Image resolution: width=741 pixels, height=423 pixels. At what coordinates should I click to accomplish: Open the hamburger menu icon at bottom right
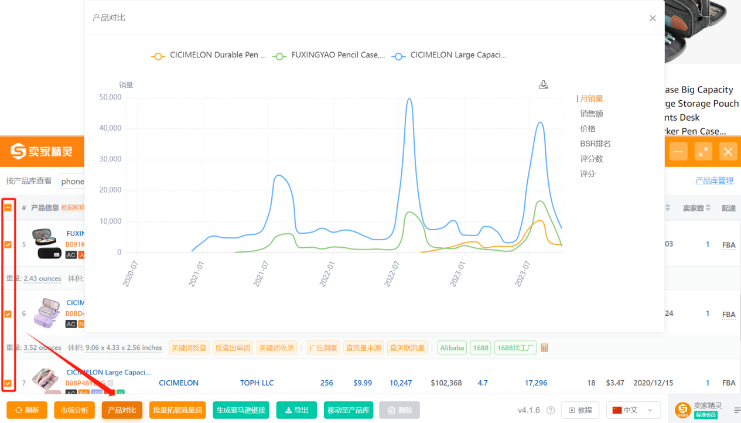737,411
